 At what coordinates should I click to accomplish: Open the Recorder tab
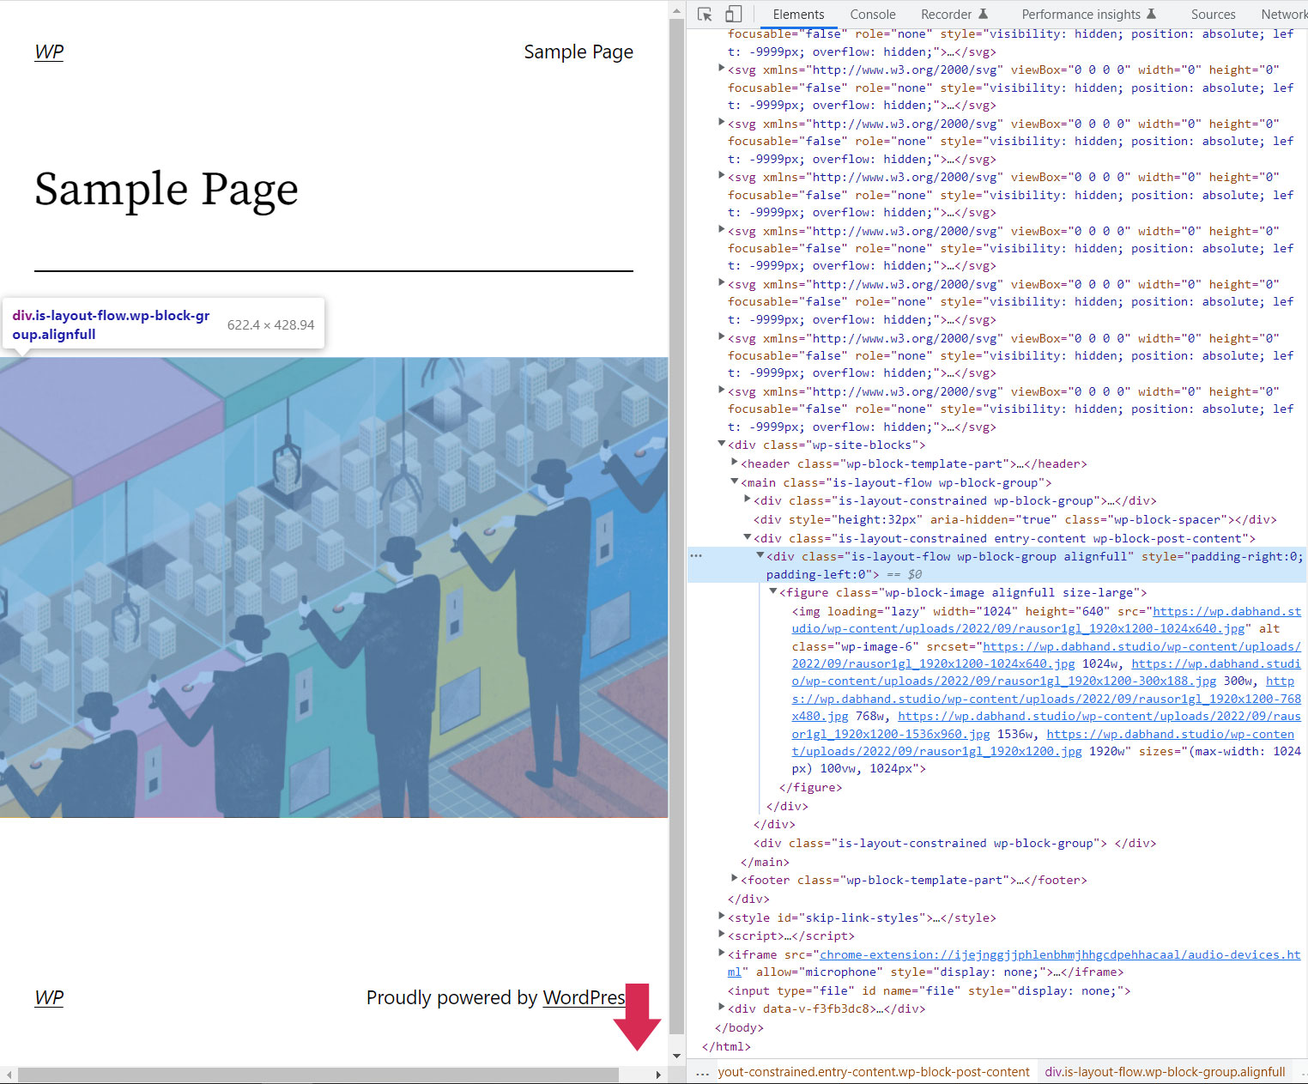tap(944, 14)
